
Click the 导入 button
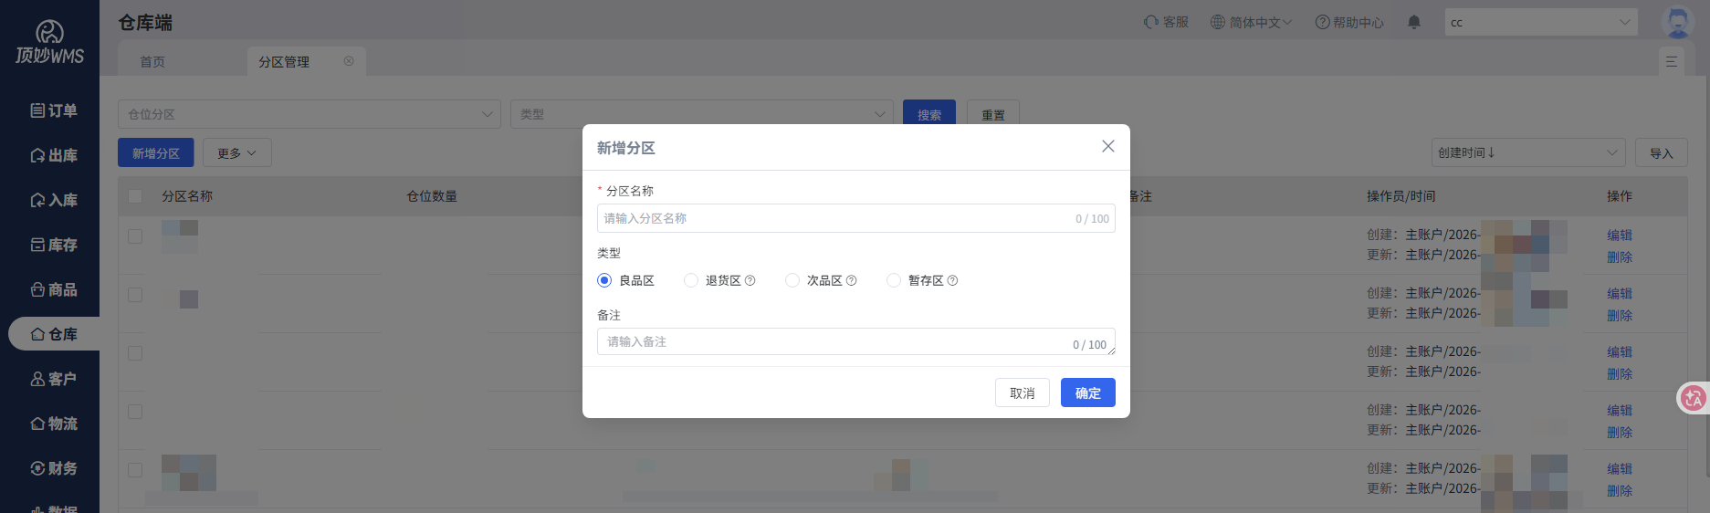1662,152
